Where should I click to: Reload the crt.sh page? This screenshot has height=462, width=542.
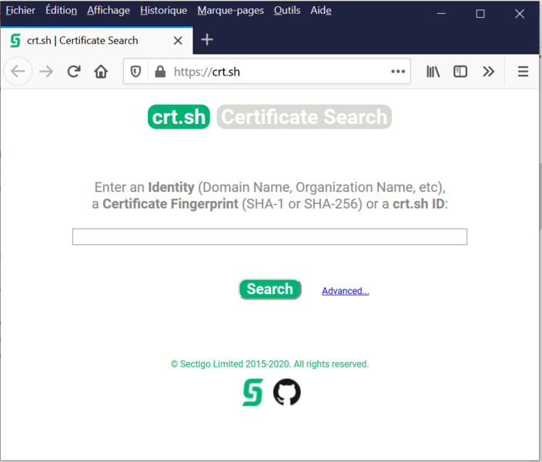coord(74,72)
